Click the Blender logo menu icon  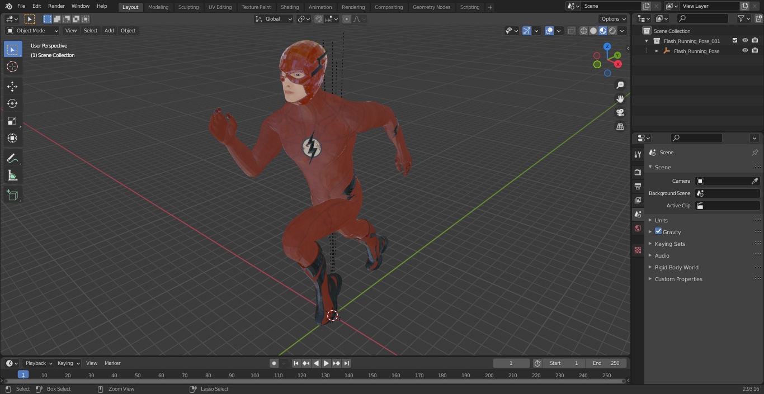pyautogui.click(x=9, y=6)
